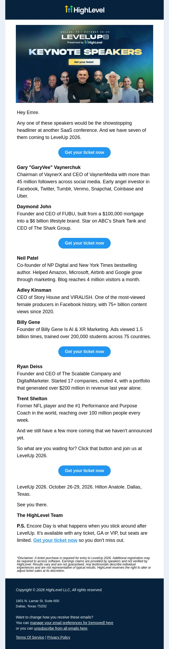
Task: Click 'Get your ticket now' above the event dates
Action: pyautogui.click(x=84, y=471)
